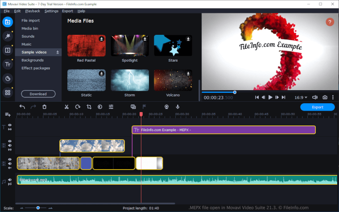The height and width of the screenshot is (212, 339).
Task: Open preview more options three-dot menu
Action: point(334,97)
